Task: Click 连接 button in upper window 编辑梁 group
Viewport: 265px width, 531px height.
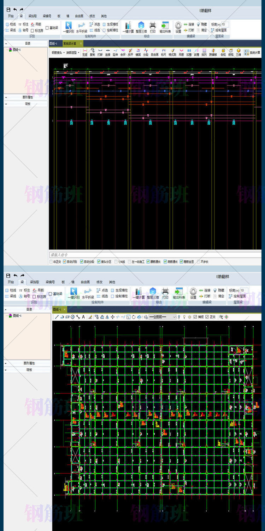Action: (x=189, y=24)
